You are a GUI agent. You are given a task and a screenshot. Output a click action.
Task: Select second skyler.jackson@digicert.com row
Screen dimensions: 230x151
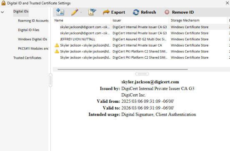[141, 33]
